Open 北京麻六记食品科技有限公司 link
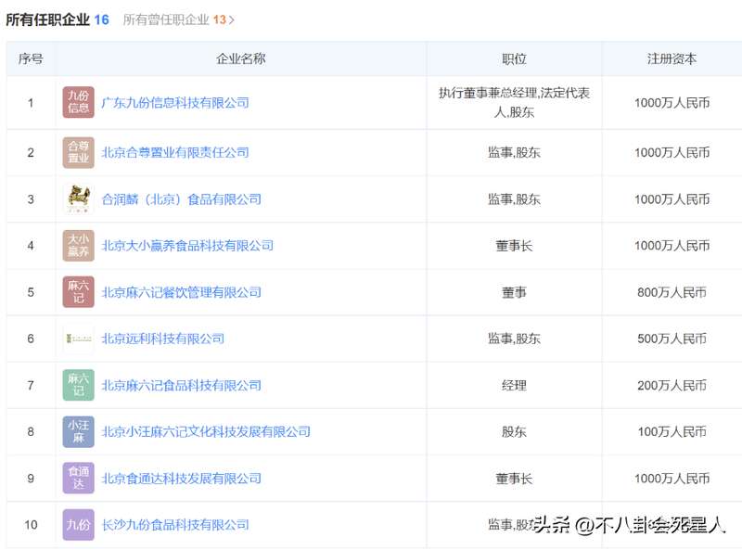742x550 pixels. (x=181, y=385)
